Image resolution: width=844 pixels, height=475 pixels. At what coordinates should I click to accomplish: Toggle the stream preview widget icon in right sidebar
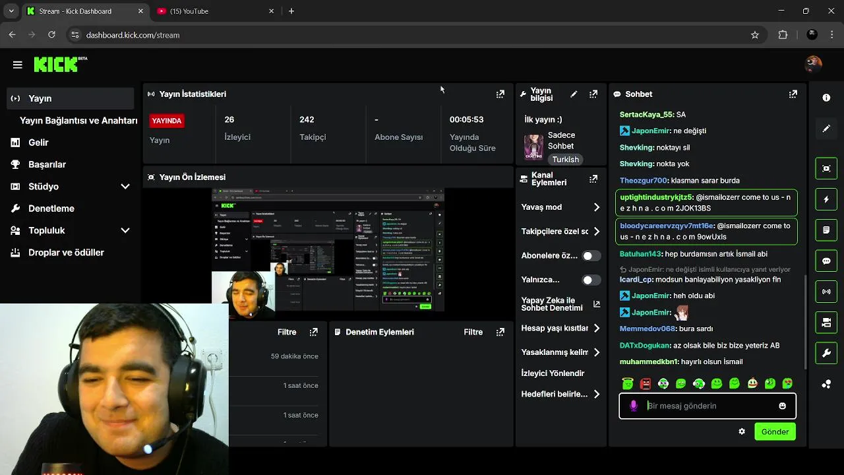coord(826,168)
